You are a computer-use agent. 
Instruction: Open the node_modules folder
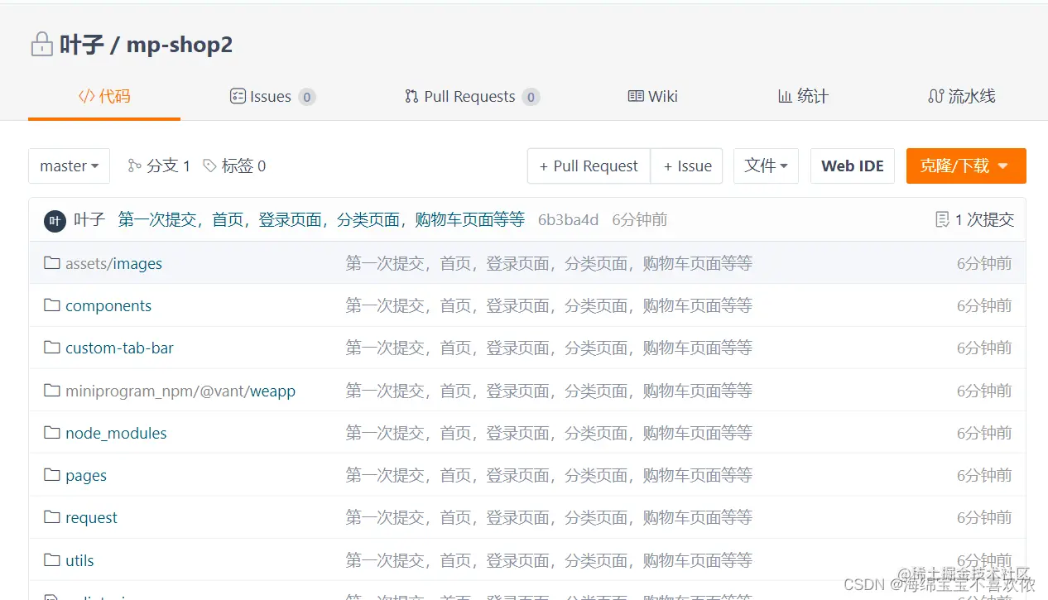pos(116,433)
